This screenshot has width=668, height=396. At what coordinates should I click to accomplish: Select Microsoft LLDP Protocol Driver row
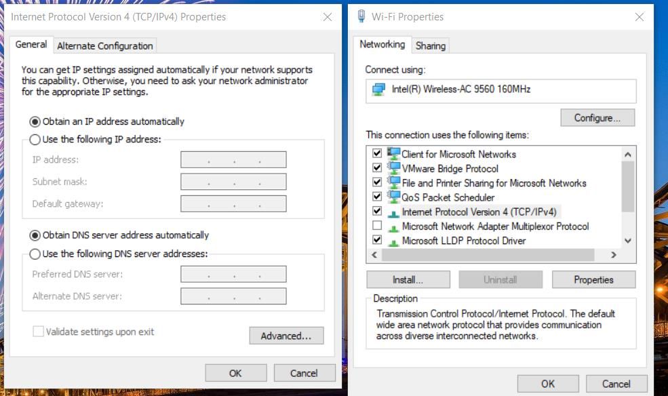[463, 241]
